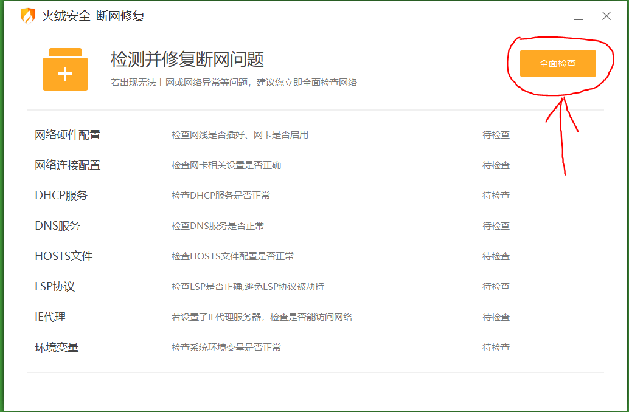
Task: Click description 检查HOSTS文件配置是否正常
Action: [232, 256]
